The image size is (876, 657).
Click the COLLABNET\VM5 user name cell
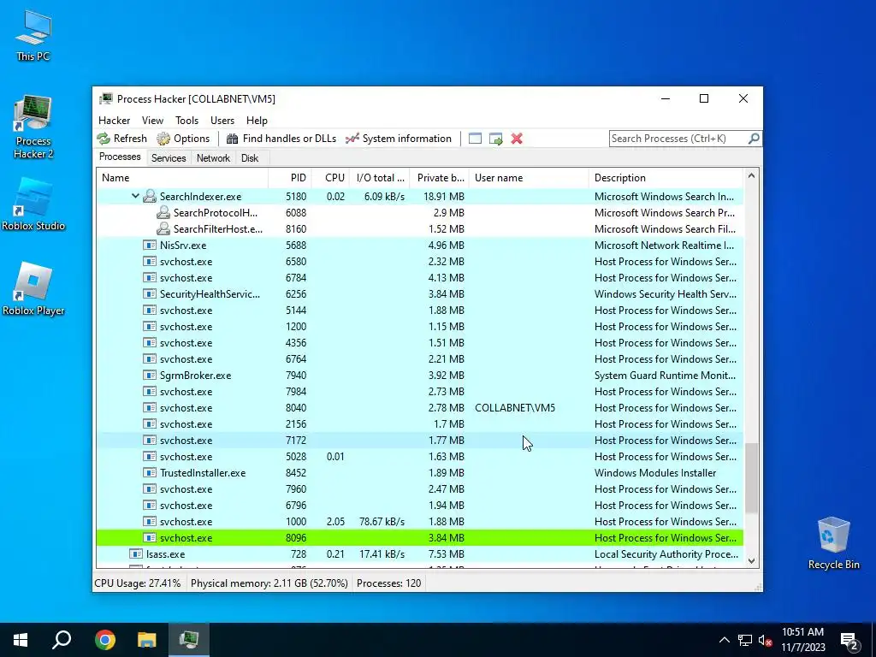[x=515, y=408]
